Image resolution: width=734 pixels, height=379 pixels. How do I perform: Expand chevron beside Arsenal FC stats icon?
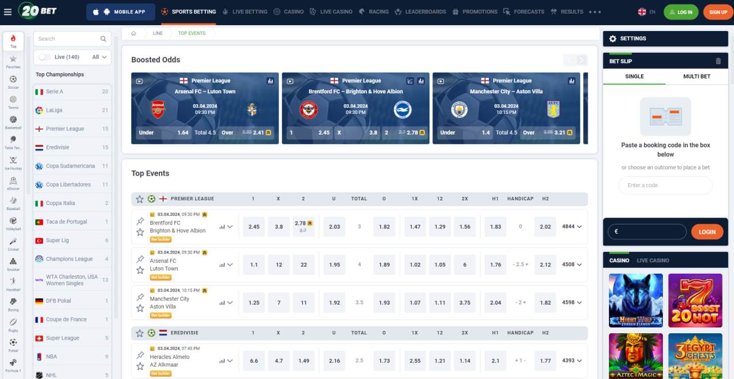(231, 264)
